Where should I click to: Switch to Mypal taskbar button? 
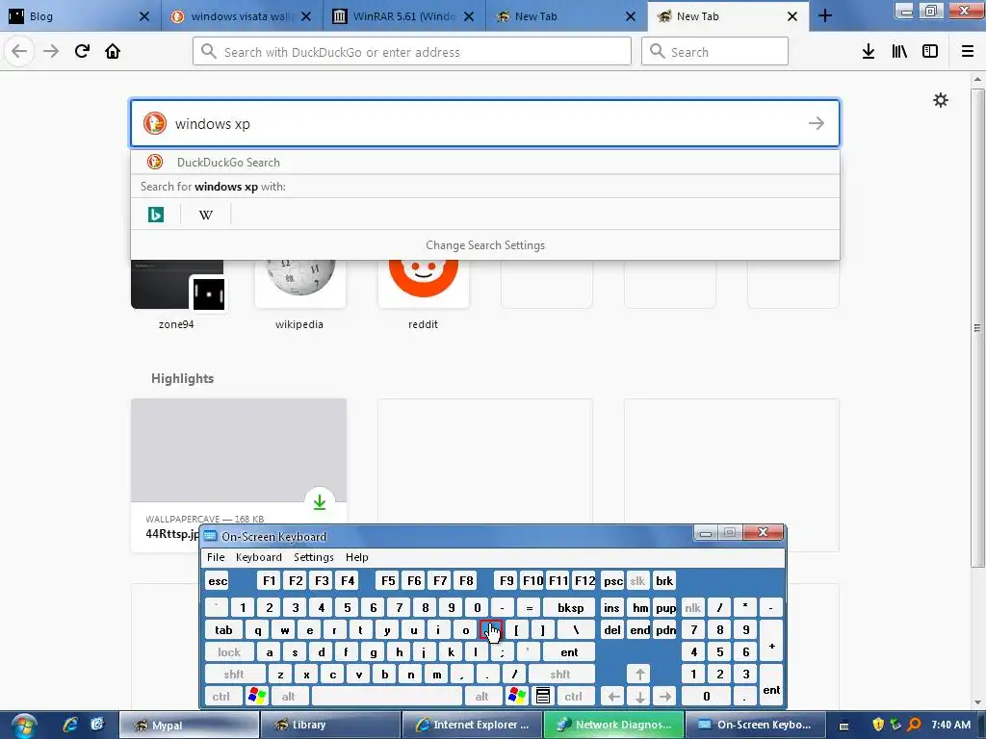(189, 725)
